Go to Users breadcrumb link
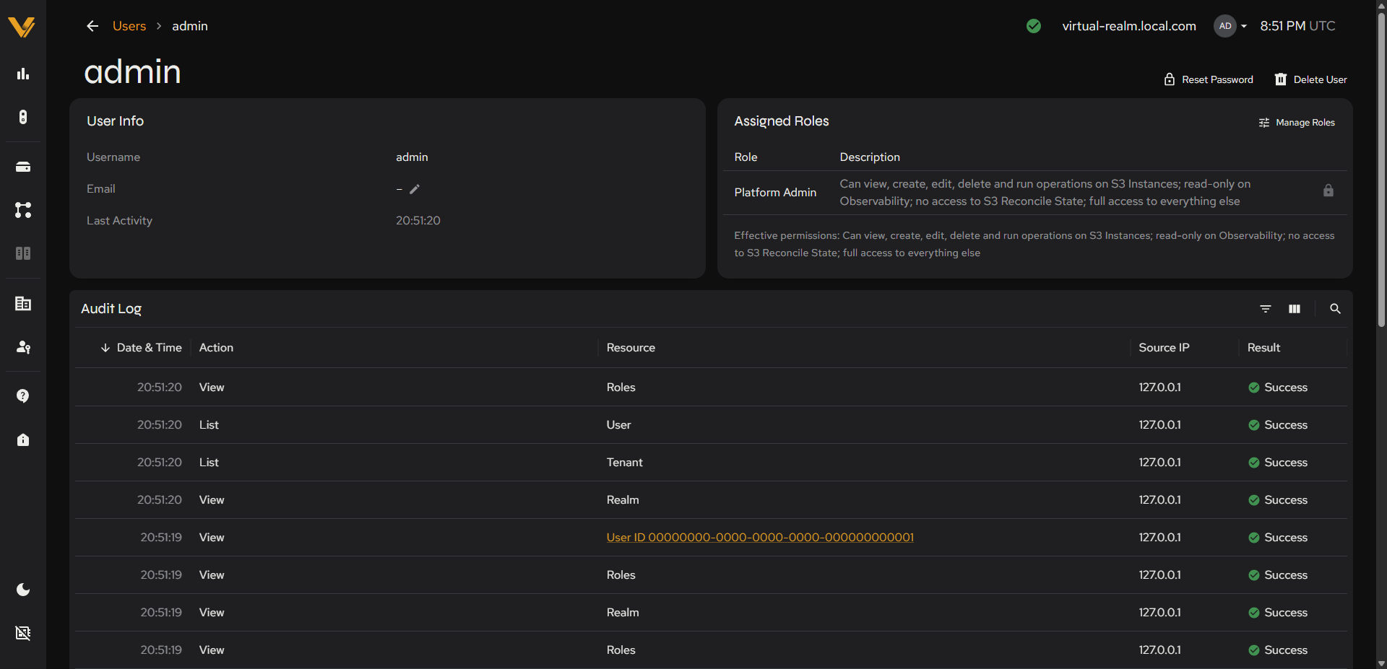This screenshot has height=669, width=1387. tap(129, 26)
